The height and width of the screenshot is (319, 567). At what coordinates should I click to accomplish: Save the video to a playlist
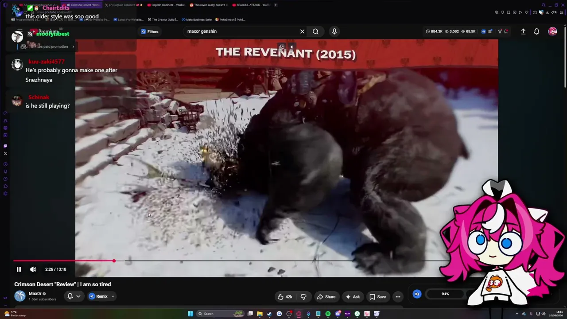point(377,297)
